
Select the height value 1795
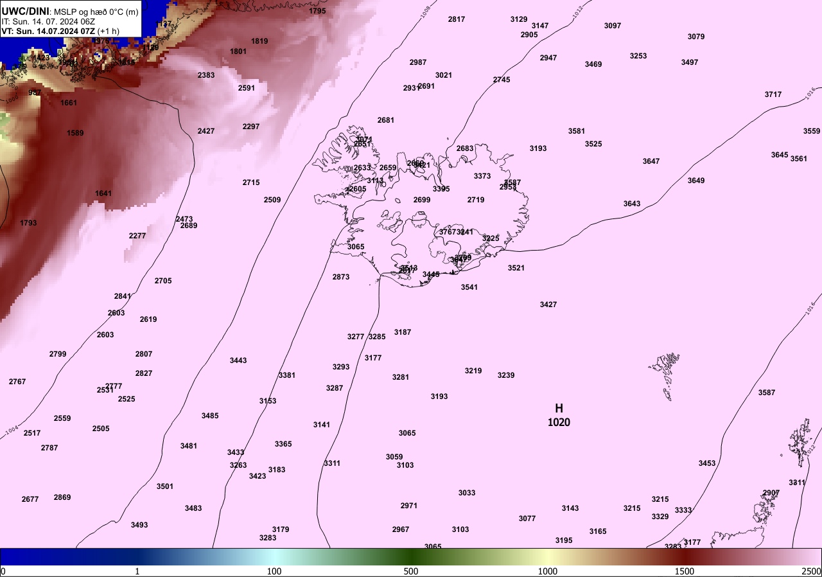317,11
